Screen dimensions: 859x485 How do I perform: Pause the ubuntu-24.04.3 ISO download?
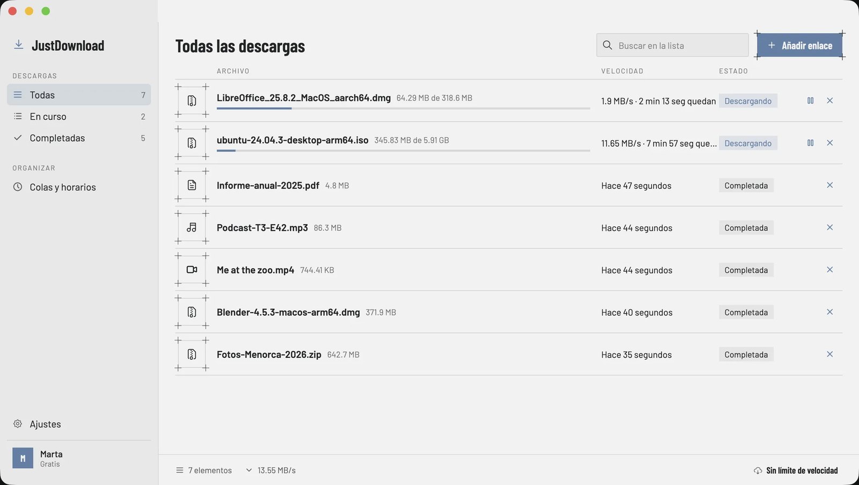pyautogui.click(x=810, y=143)
